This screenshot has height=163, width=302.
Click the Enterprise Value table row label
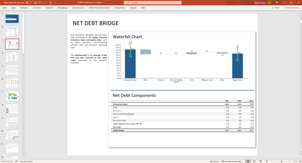(x=120, y=104)
